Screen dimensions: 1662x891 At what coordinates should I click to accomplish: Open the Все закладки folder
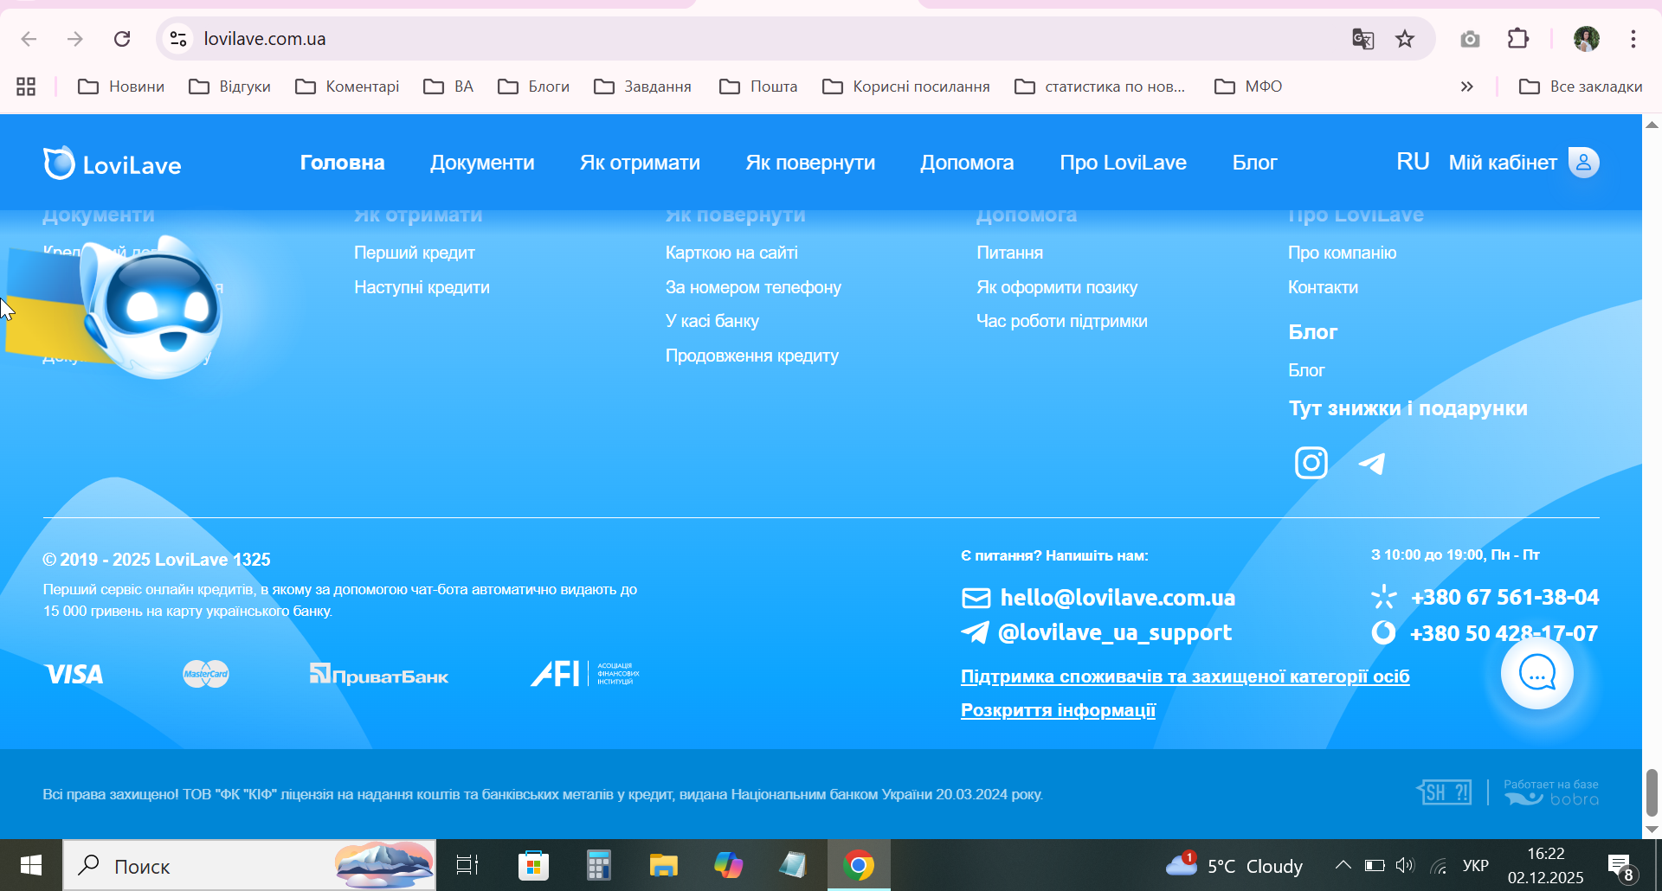pos(1581,87)
